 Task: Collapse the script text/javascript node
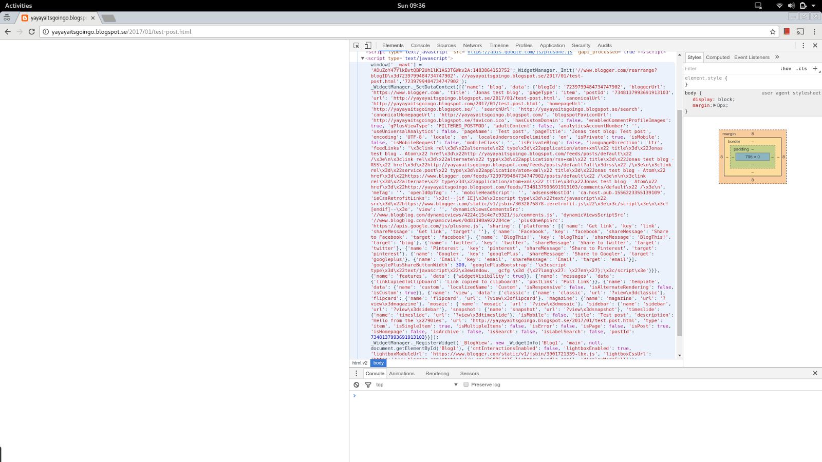[x=363, y=59]
